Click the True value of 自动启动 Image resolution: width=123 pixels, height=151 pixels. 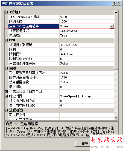87,35
